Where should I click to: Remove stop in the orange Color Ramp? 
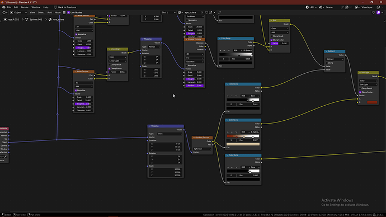click(x=232, y=132)
